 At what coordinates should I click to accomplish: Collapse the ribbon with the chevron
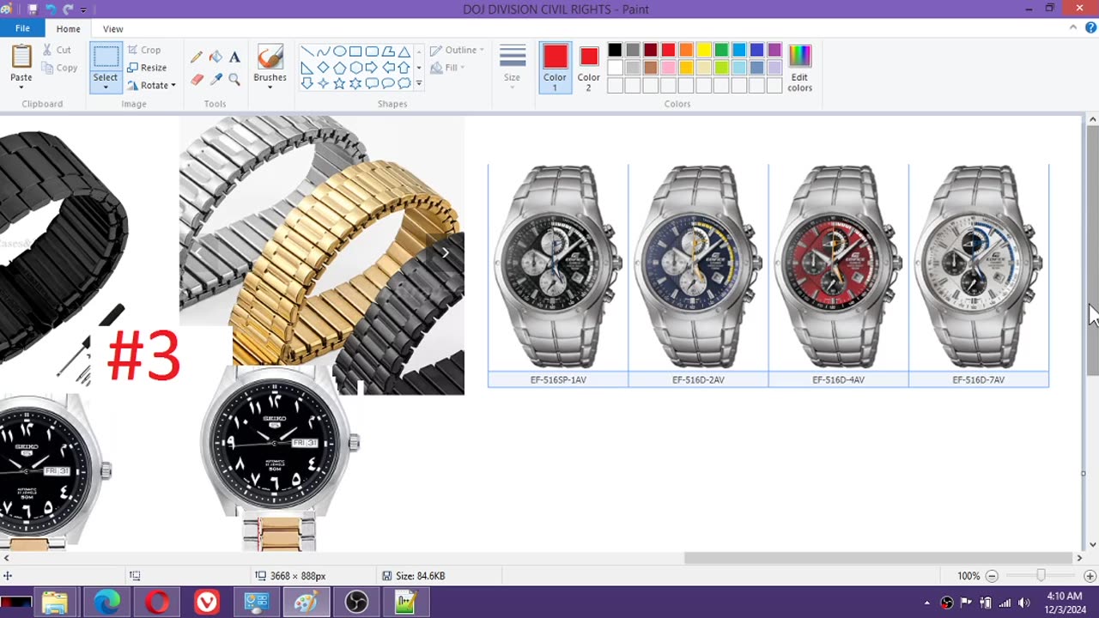(x=1073, y=28)
